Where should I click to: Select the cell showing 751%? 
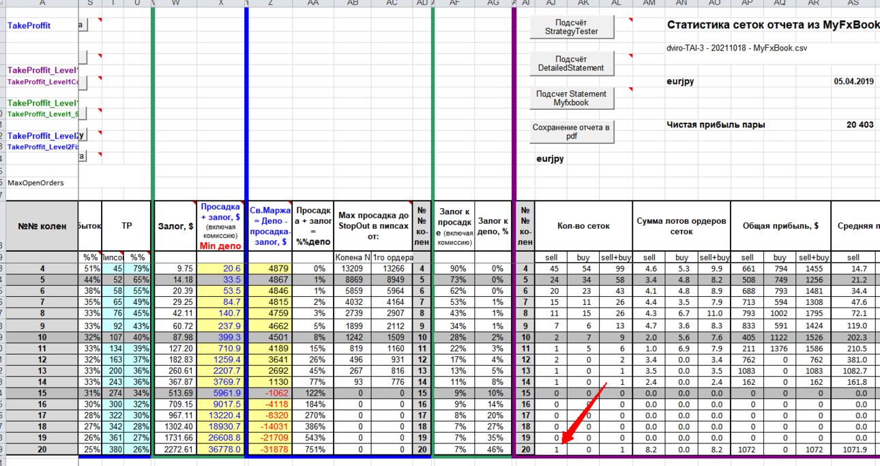coord(312,450)
